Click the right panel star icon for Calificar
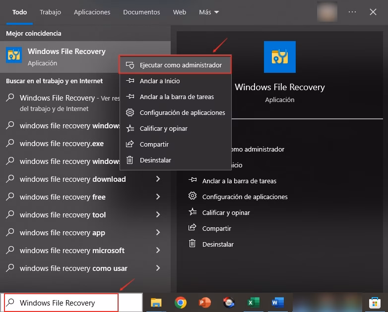The height and width of the screenshot is (312, 388). [x=193, y=211]
